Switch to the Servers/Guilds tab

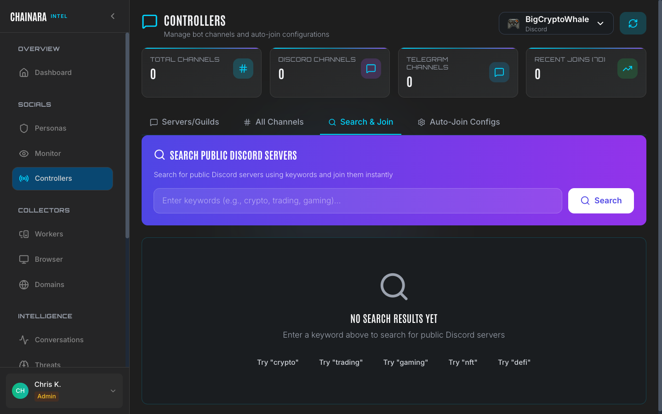184,122
